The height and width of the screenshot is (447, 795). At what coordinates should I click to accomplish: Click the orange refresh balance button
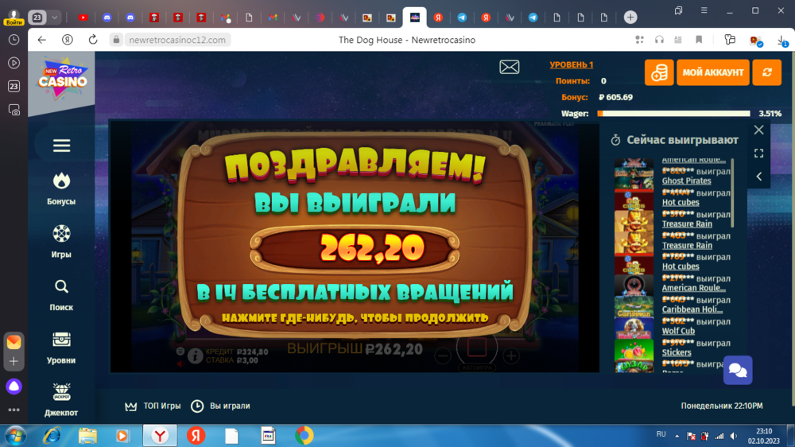click(766, 72)
